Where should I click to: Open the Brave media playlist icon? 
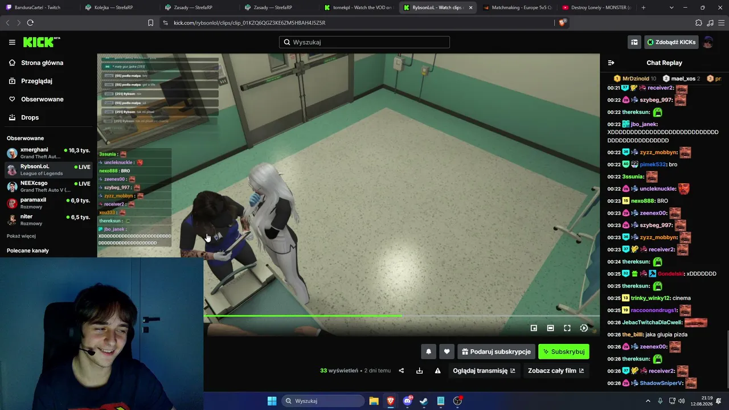pyautogui.click(x=710, y=23)
